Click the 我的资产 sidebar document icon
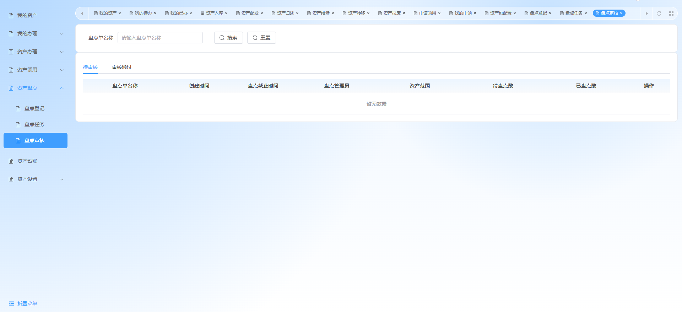The height and width of the screenshot is (312, 682). click(11, 16)
